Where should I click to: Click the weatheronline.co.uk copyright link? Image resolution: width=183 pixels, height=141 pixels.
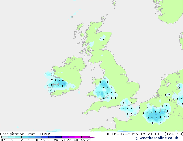[x=156, y=138]
